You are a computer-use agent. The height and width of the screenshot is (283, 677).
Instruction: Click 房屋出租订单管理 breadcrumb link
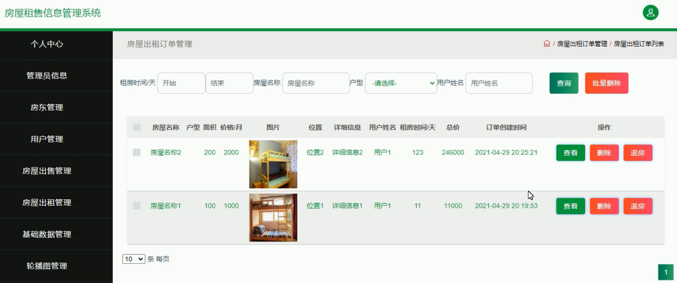click(x=582, y=44)
